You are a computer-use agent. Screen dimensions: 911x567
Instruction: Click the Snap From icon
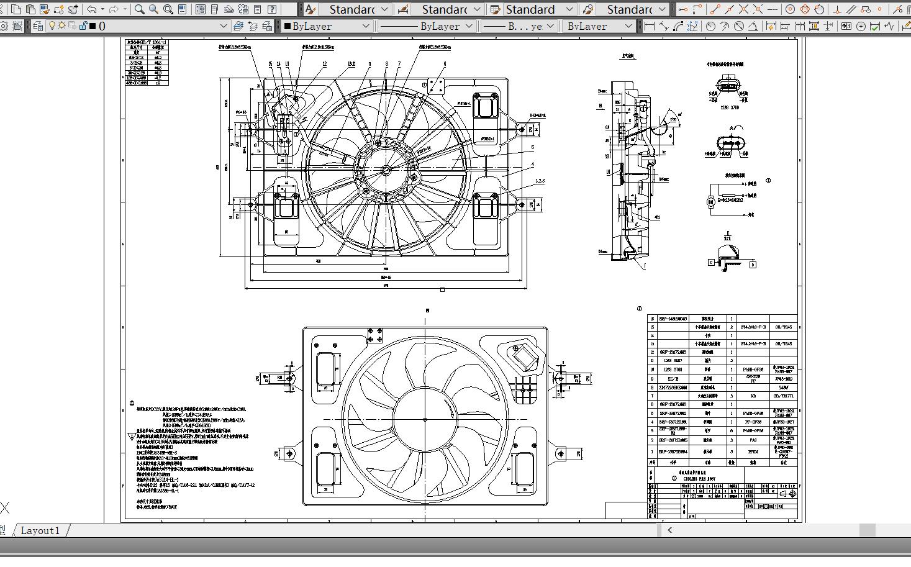click(x=697, y=9)
